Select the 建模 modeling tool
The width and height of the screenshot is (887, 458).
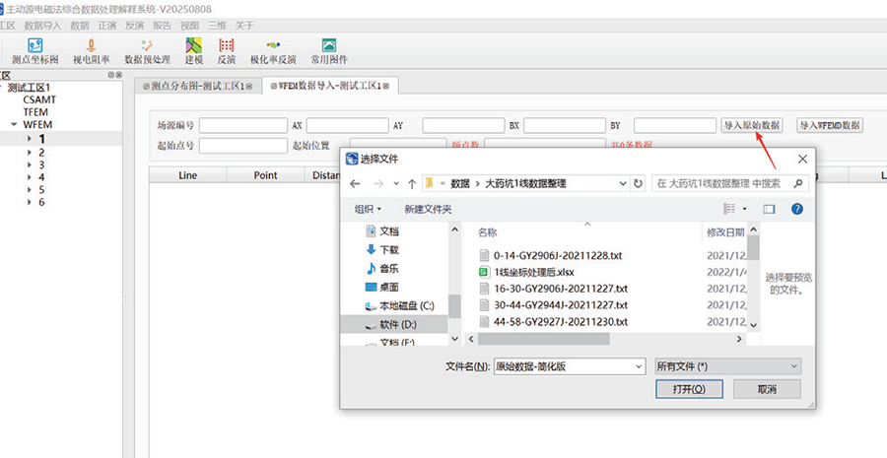click(194, 50)
